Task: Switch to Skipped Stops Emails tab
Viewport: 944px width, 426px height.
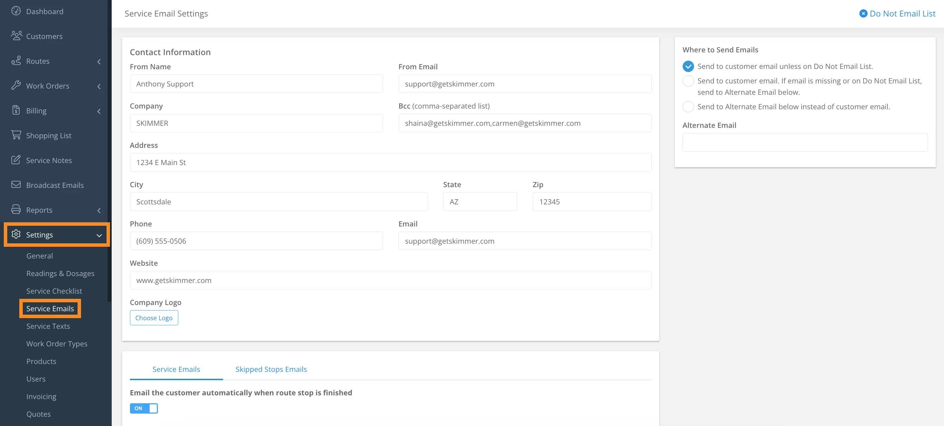Action: point(271,369)
